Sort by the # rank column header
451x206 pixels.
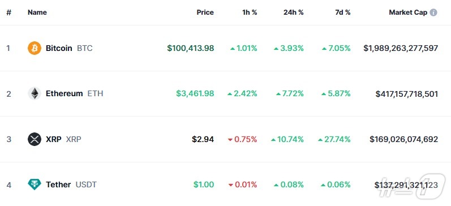pyautogui.click(x=8, y=12)
